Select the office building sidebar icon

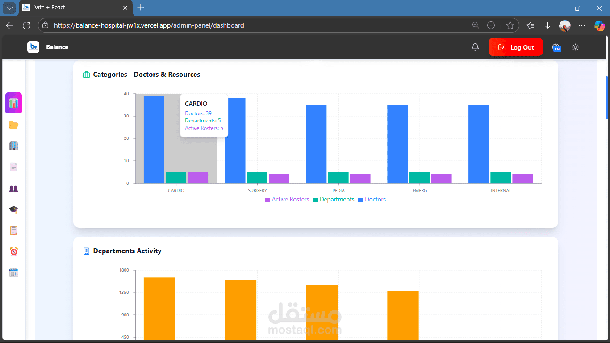click(x=13, y=146)
